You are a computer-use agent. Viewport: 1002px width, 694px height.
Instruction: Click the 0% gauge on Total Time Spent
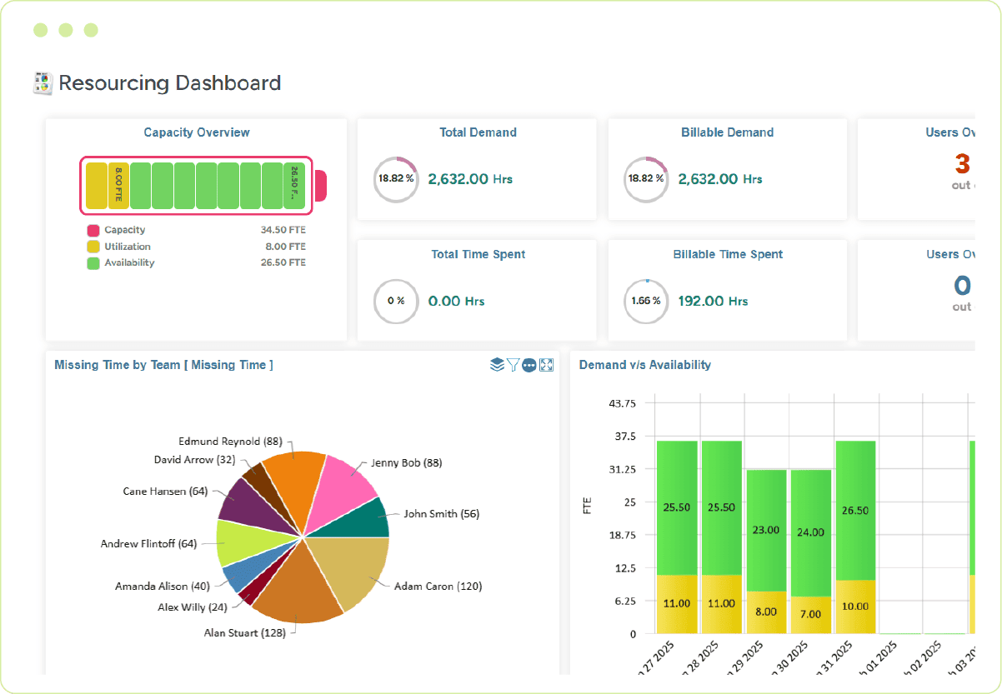[395, 302]
